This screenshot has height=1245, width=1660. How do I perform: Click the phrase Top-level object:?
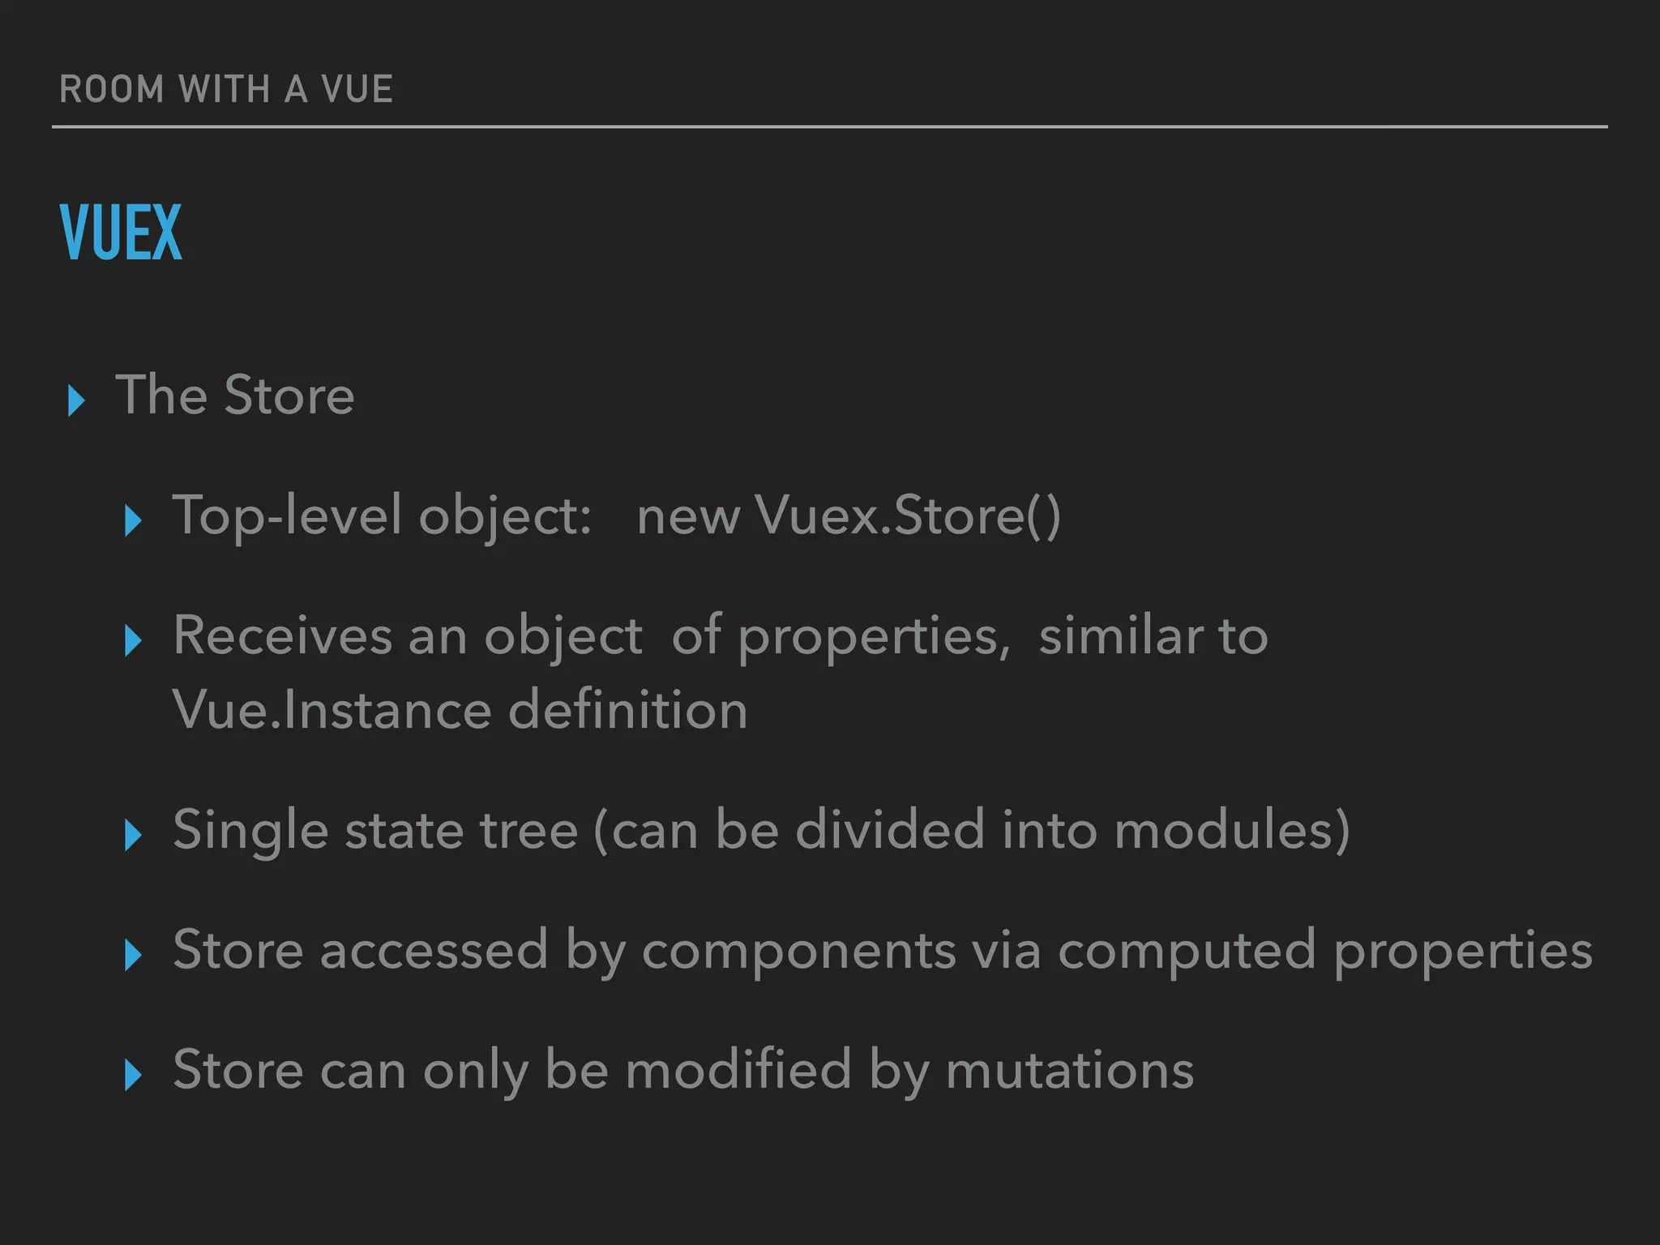pyautogui.click(x=382, y=517)
